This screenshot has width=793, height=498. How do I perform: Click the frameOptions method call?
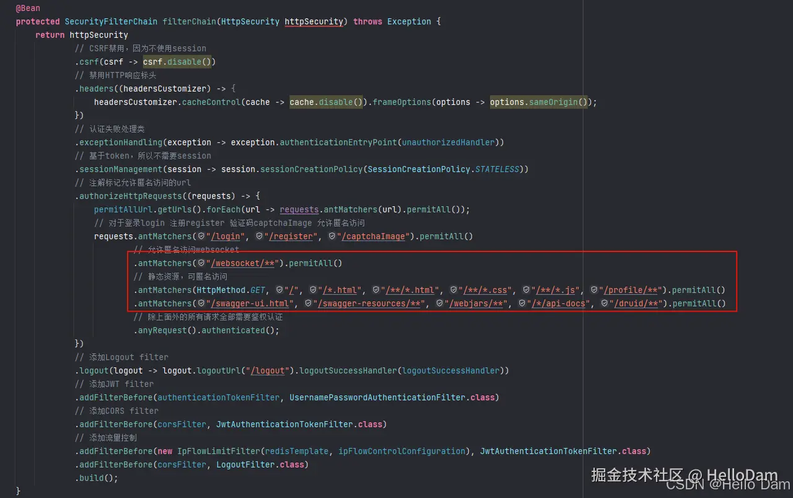click(402, 102)
